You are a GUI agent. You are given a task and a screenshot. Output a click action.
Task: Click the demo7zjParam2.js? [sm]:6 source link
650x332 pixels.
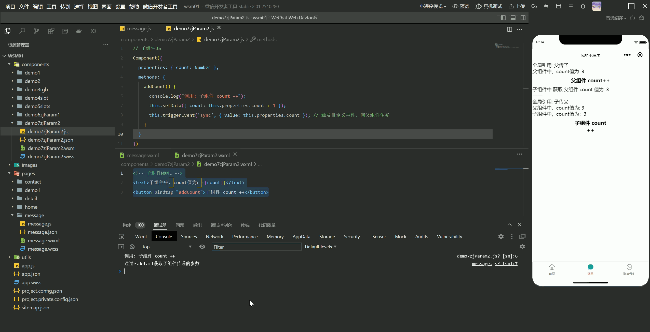487,256
